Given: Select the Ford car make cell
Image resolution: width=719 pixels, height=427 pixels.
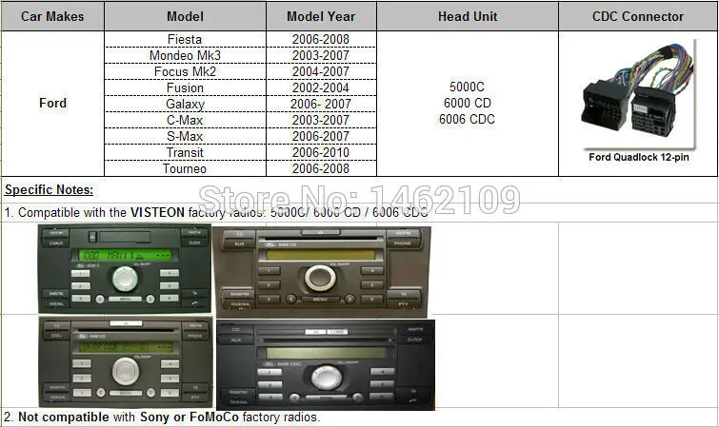Looking at the screenshot, I should tap(52, 103).
